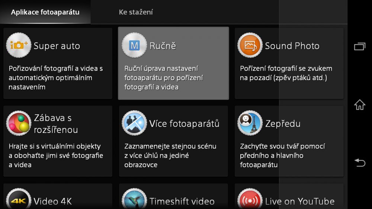This screenshot has width=372, height=209.
Task: Select the Zepředu Eiffel Tower icon
Action: click(250, 123)
